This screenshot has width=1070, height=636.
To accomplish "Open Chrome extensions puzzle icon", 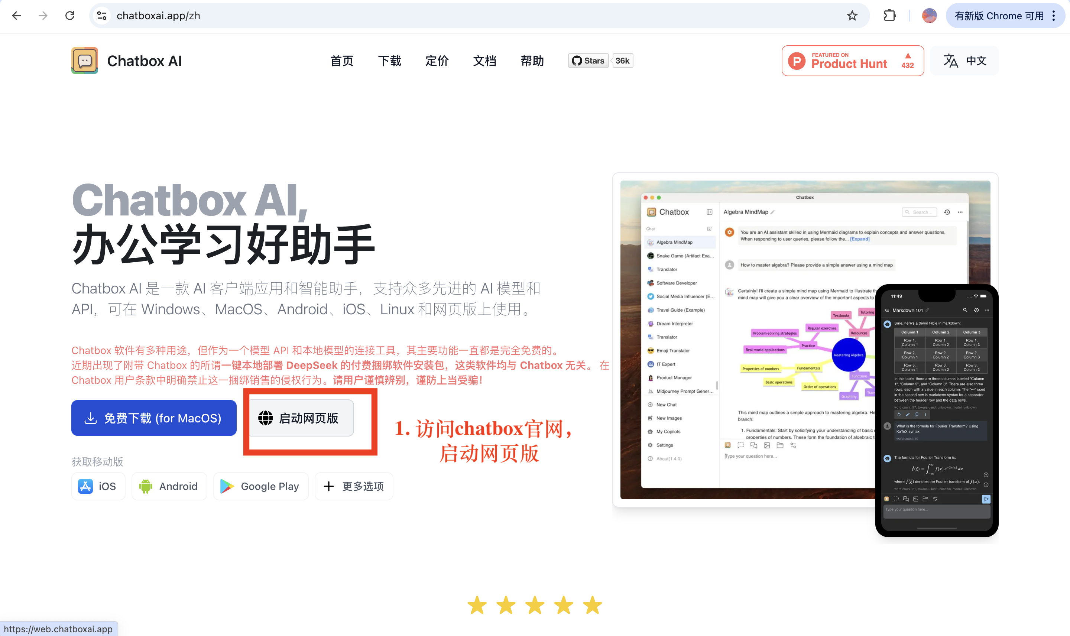I will pyautogui.click(x=889, y=16).
